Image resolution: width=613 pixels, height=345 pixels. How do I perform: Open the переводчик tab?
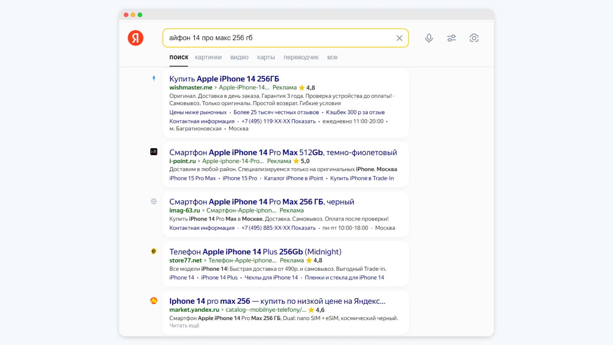click(x=301, y=57)
